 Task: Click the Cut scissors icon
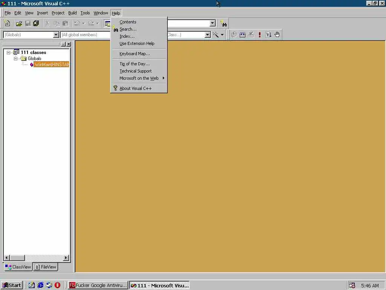pyautogui.click(x=47, y=23)
